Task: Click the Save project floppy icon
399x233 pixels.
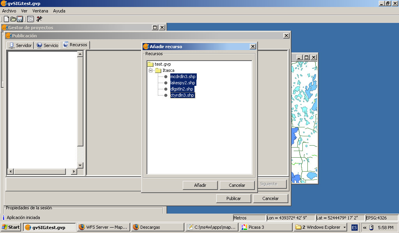Action: tap(19, 19)
